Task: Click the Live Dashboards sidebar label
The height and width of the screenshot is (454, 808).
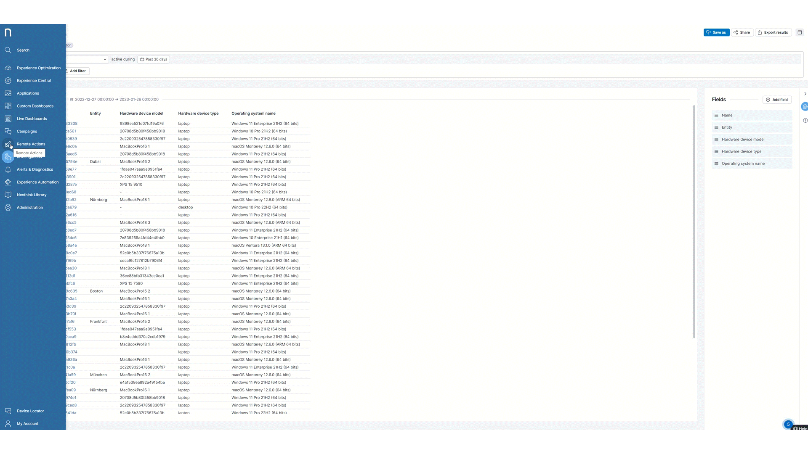Action: (x=32, y=119)
